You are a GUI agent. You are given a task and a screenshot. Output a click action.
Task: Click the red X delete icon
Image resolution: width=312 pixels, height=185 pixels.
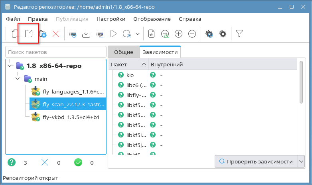[56, 34]
